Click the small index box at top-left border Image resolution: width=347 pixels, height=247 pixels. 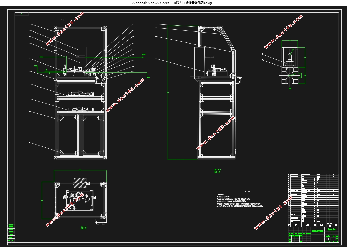(x=22, y=14)
